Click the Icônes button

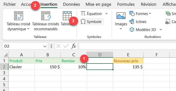pos(138,21)
